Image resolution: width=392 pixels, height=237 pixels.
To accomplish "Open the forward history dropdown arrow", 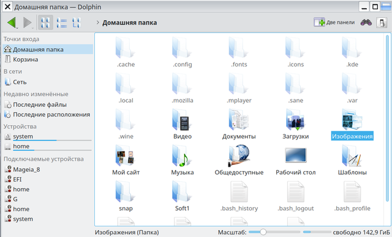I will pos(32,28).
